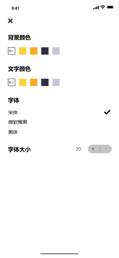This screenshot has width=119, height=258.
Task: Click the font size value 20
Action: pyautogui.click(x=78, y=149)
